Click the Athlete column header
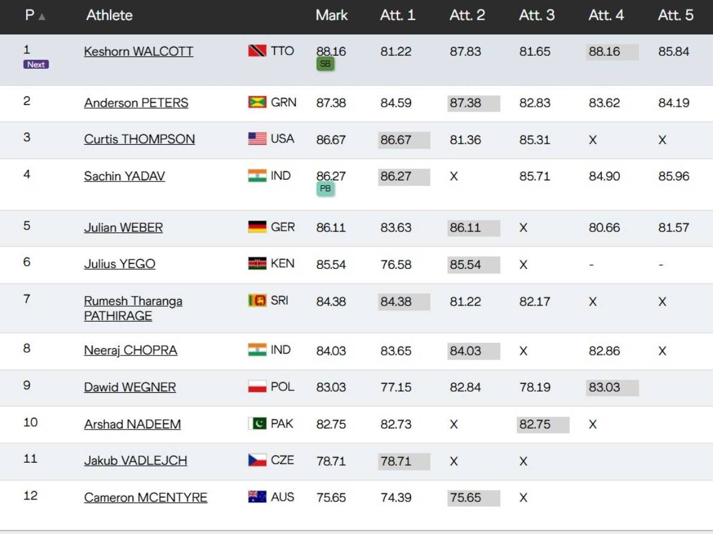The image size is (713, 534). click(109, 15)
